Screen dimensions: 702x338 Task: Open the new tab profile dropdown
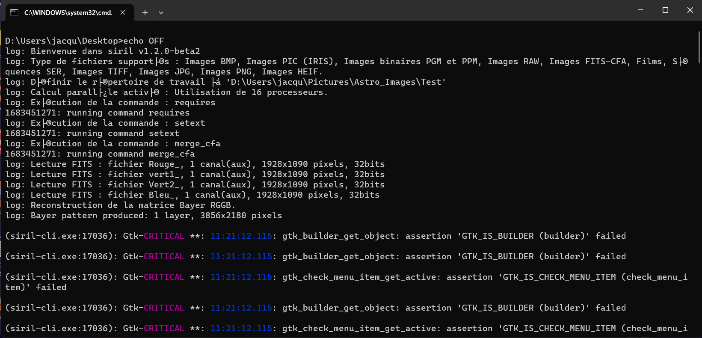click(x=161, y=12)
